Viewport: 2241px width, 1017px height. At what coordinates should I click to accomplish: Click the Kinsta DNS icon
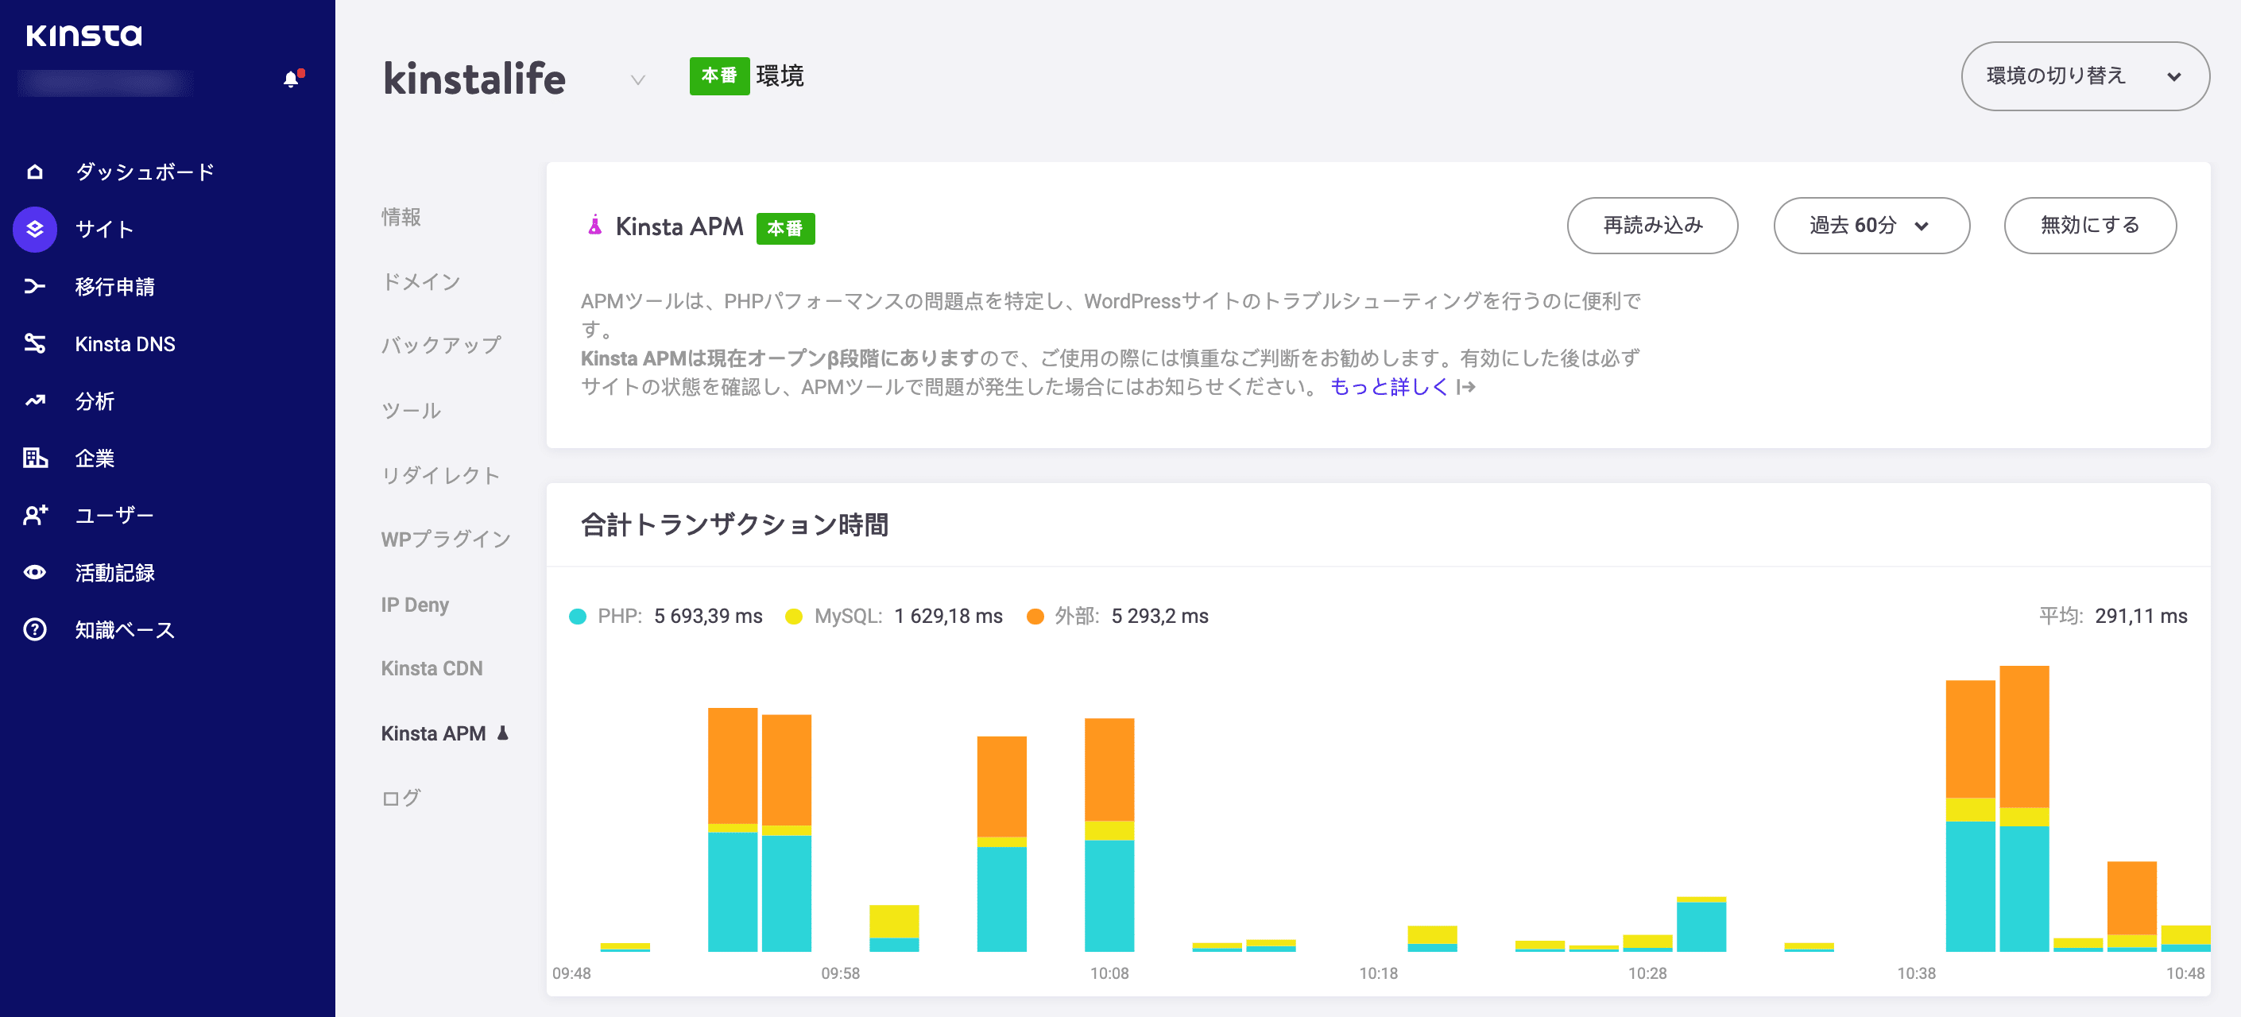coord(35,344)
